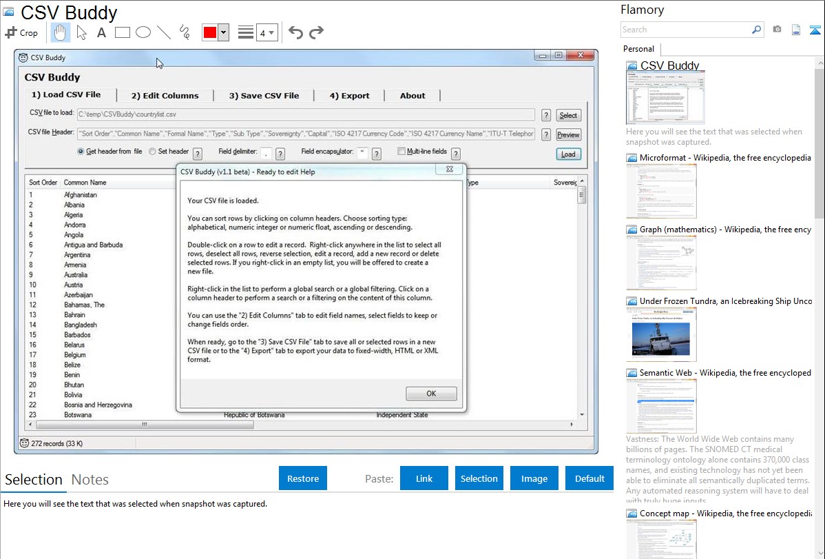Open the Under Frozen Tundra snapshot thumbnail
Image resolution: width=825 pixels, height=559 pixels.
click(661, 334)
